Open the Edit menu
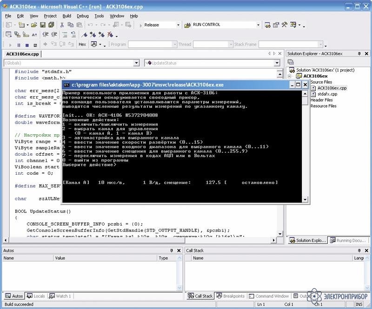Screen dimensions: 372x309 pyautogui.click(x=20, y=16)
